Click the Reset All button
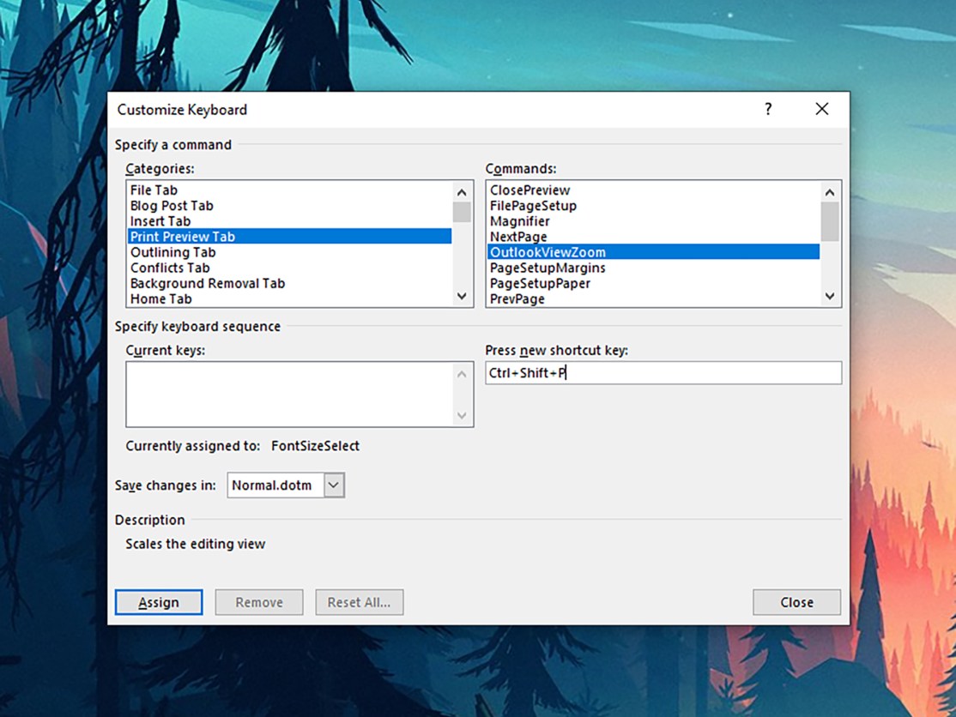Image resolution: width=956 pixels, height=717 pixels. click(360, 602)
